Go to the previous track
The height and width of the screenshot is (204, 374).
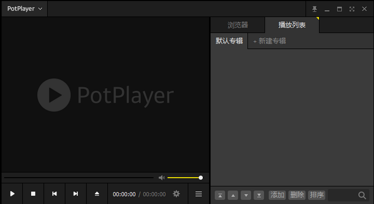click(55, 194)
